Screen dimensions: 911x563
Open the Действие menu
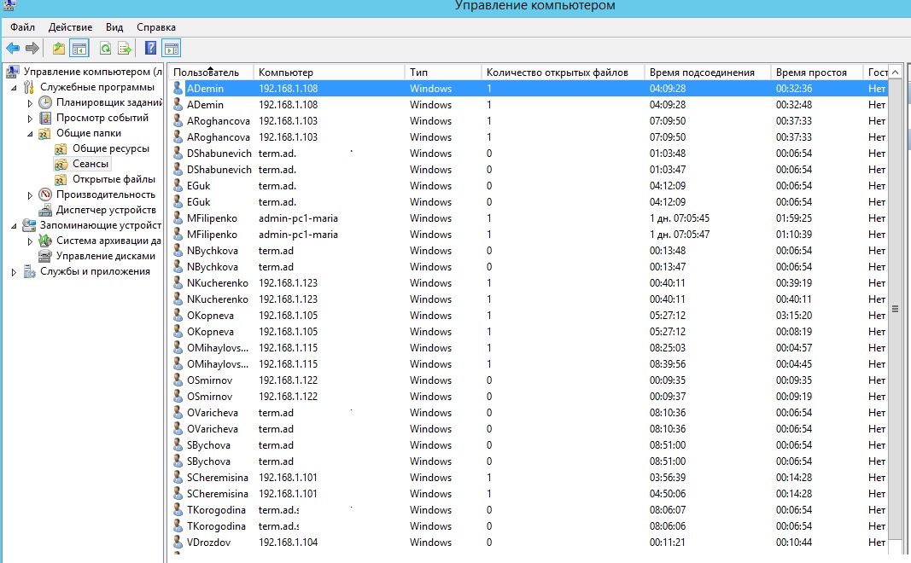pos(70,27)
